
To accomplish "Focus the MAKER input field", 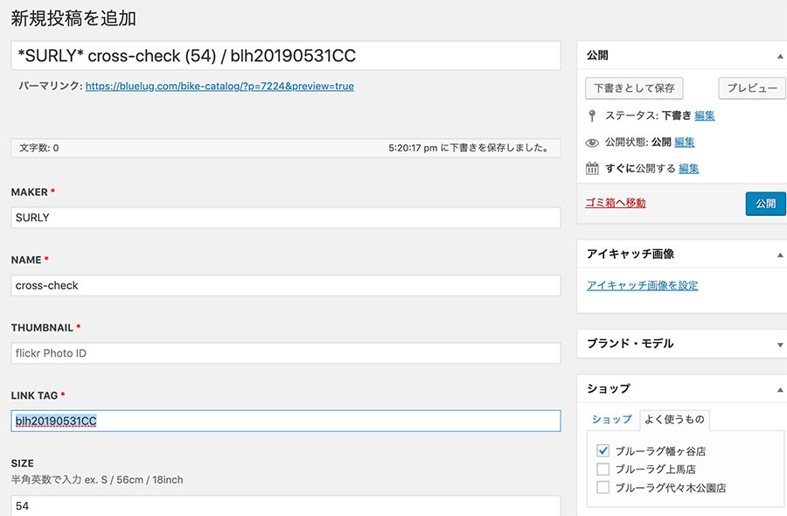I will pos(286,218).
